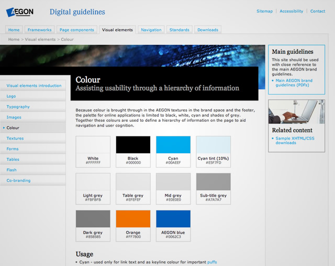Click the Light grey #FBFBFB swatch

coord(93,189)
